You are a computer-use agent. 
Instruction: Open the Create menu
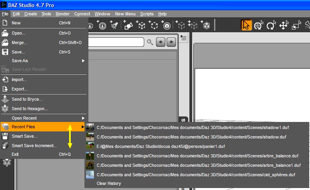pos(31,14)
